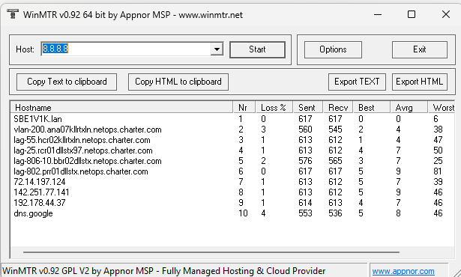Click the Best column header
The width and height of the screenshot is (461, 277).
[x=372, y=108]
